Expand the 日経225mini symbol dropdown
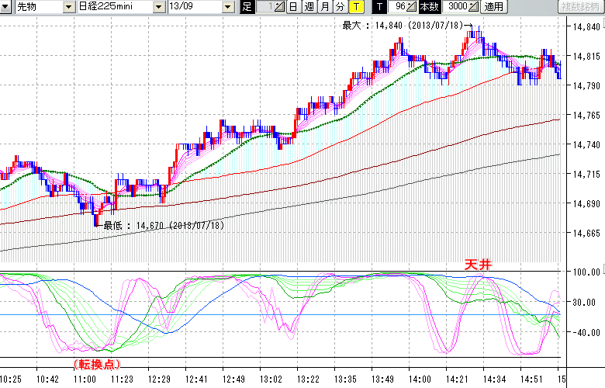Image resolution: width=605 pixels, height=388 pixels. pos(159,7)
